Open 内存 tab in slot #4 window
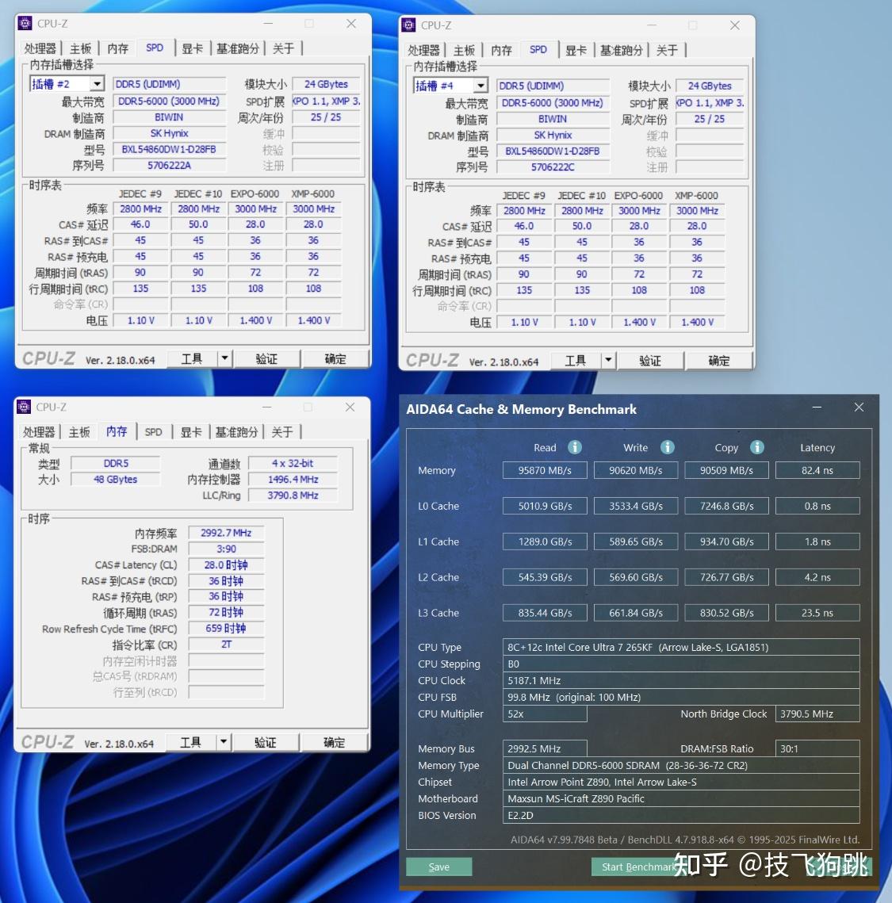Image resolution: width=892 pixels, height=903 pixels. (x=501, y=50)
